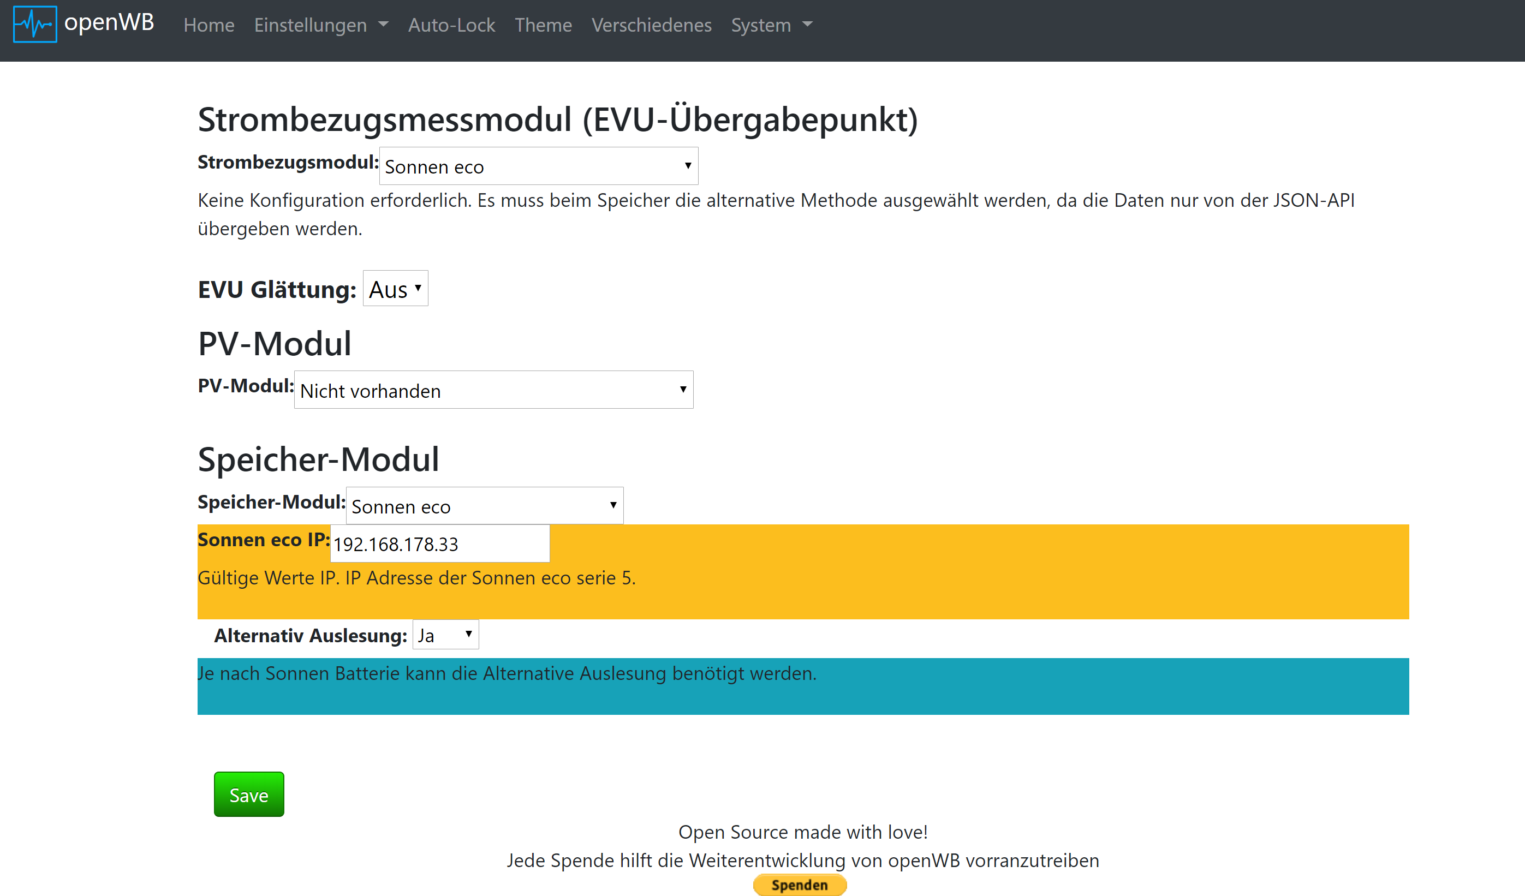Go to the Theme page
Viewport: 1525px width, 896px height.
(x=543, y=25)
